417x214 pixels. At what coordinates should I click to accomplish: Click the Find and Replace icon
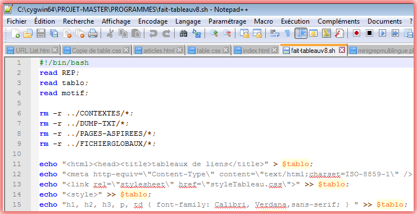(197, 33)
